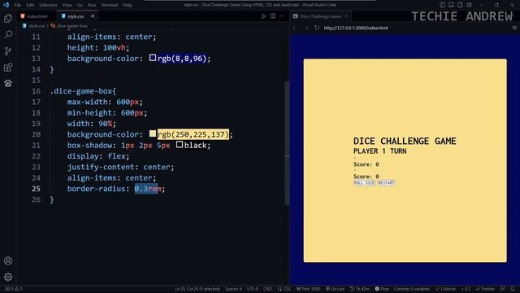Click the browser preview back arrow

[x=295, y=28]
